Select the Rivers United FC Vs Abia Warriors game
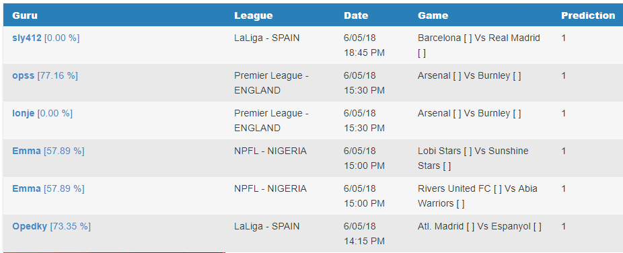The width and height of the screenshot is (623, 253). (x=477, y=196)
